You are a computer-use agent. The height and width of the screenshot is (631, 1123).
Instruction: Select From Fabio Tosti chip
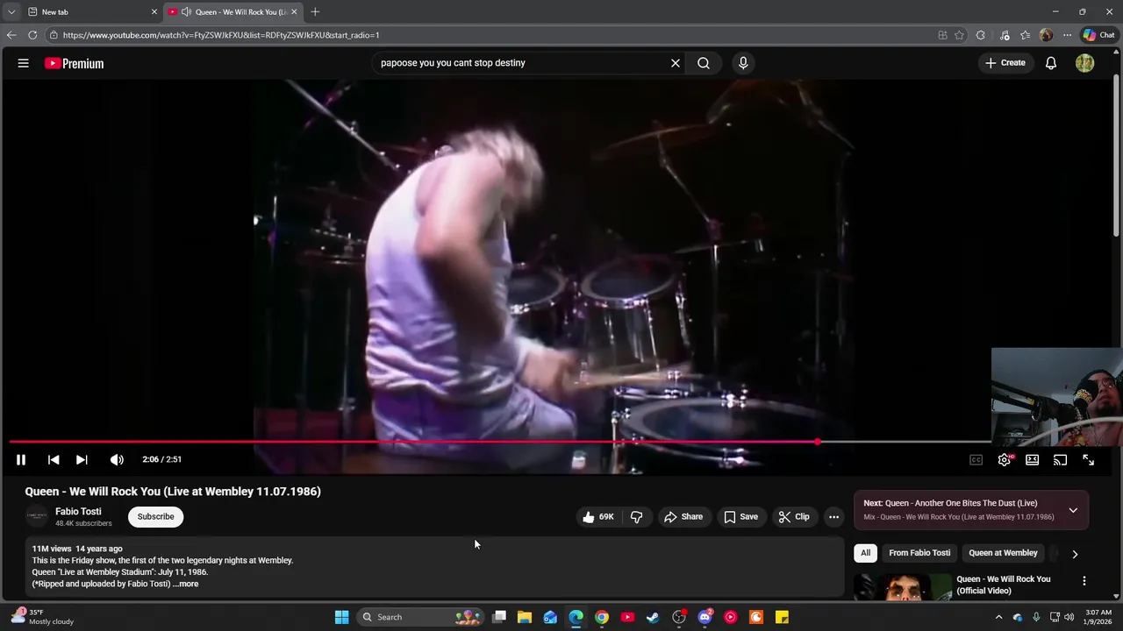(919, 553)
